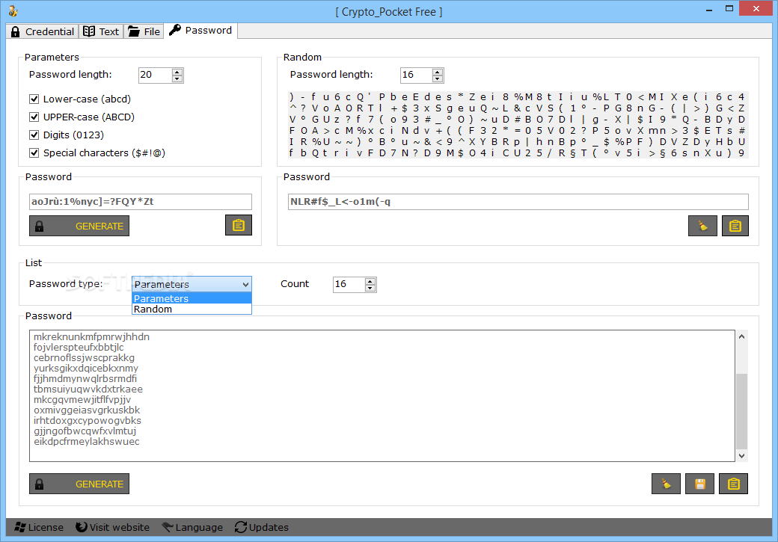Select list entry fojvlerspteufxbbtjlc
This screenshot has height=542, width=778.
[x=79, y=347]
